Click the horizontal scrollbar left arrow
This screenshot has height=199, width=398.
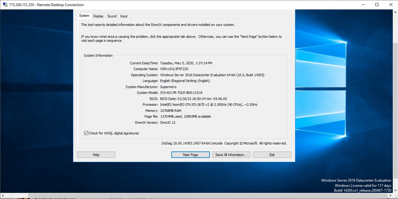2,195
